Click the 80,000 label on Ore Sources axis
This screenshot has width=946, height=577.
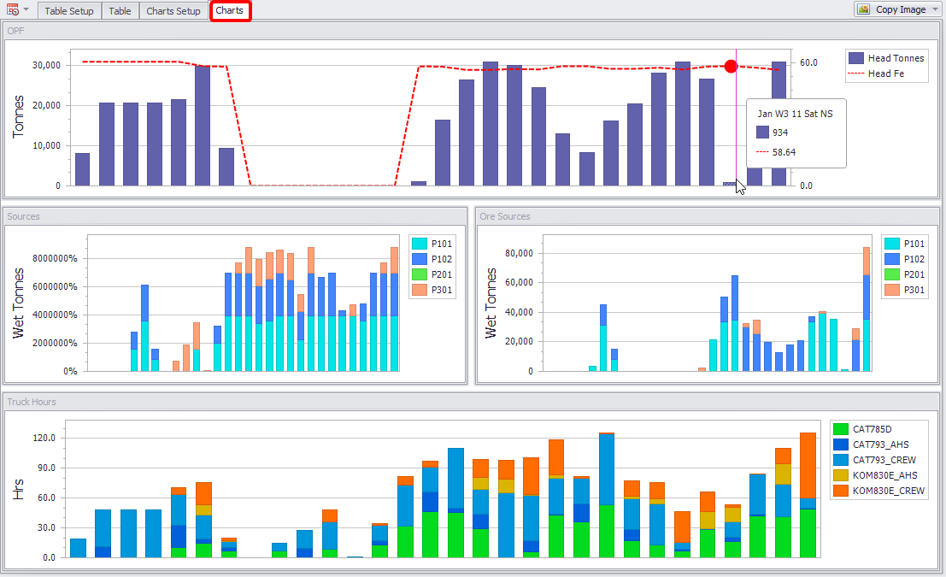pos(519,254)
